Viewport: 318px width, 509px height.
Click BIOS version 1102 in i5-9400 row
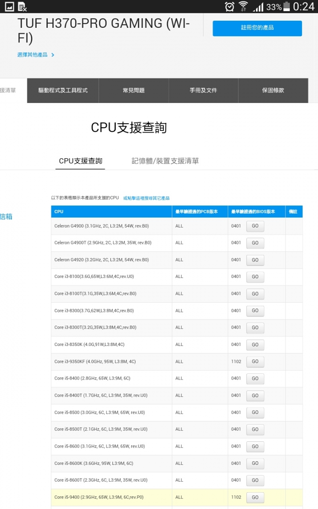236,498
